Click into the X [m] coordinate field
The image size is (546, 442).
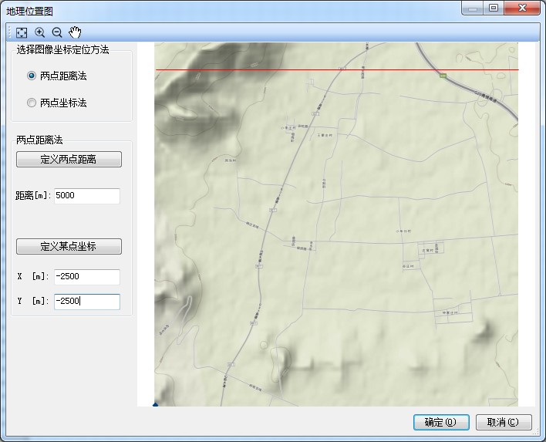click(87, 277)
